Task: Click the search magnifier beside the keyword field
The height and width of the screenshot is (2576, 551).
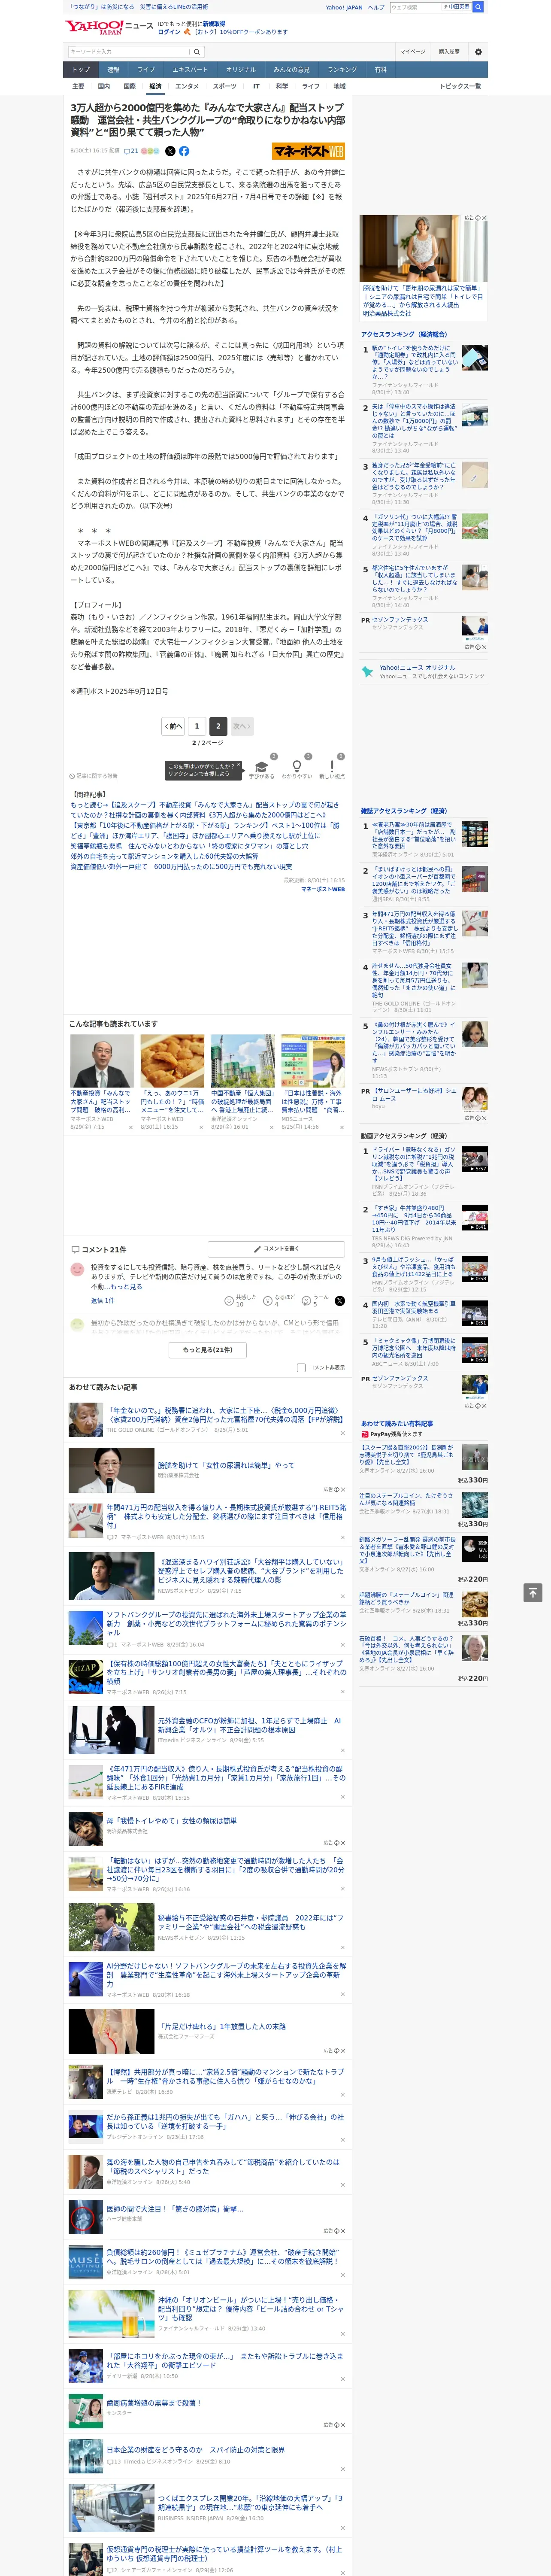Action: 197,51
